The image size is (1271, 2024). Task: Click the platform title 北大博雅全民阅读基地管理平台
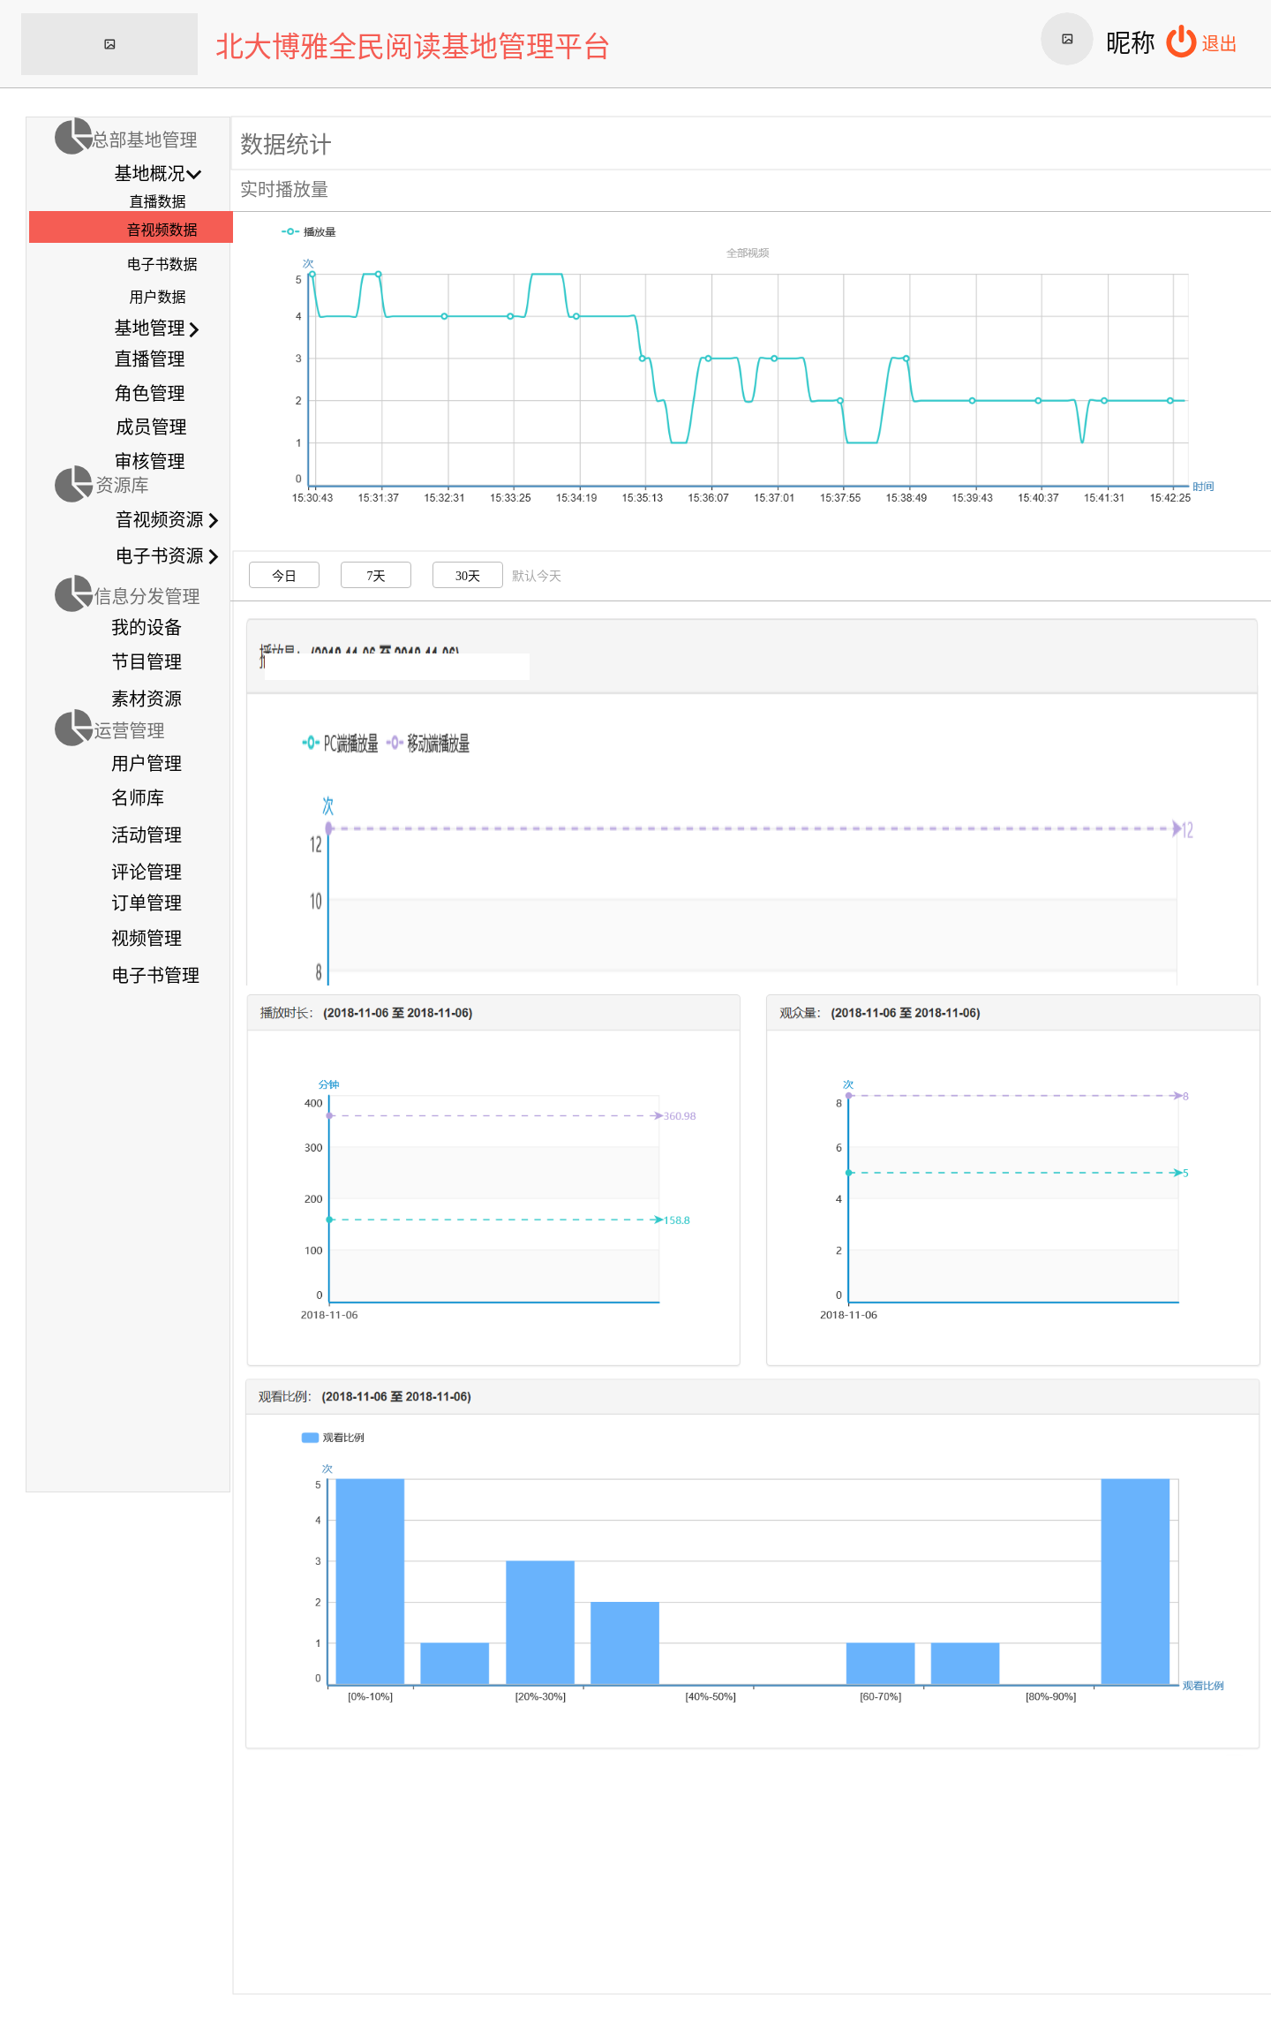pos(412,47)
